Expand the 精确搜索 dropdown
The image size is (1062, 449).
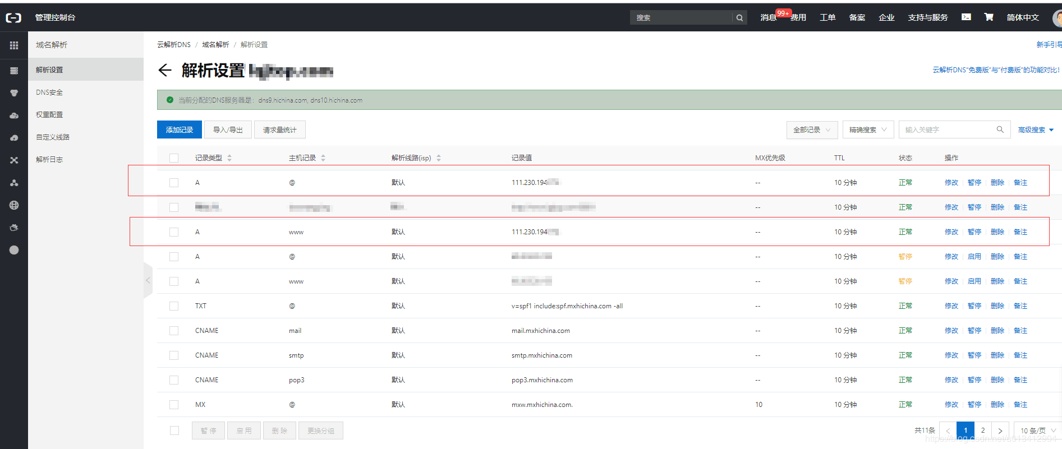(868, 130)
